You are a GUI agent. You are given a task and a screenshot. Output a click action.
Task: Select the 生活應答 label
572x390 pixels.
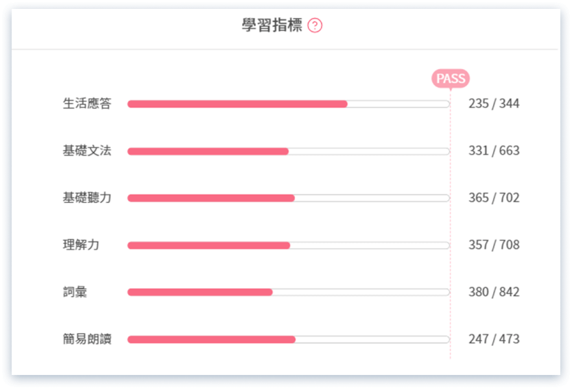(86, 103)
